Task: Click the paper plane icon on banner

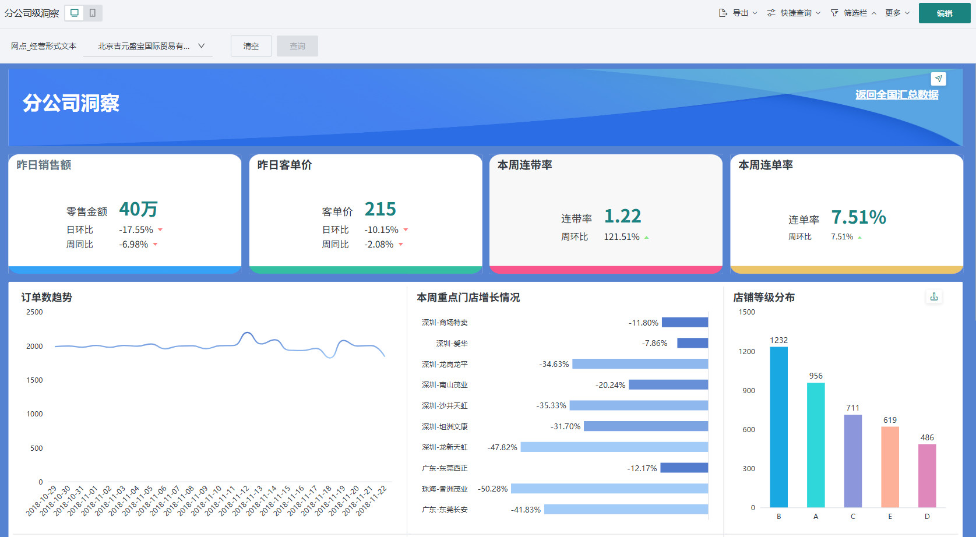Action: click(x=938, y=79)
